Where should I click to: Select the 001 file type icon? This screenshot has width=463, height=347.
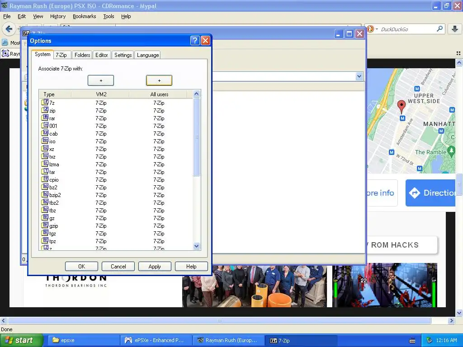click(45, 126)
